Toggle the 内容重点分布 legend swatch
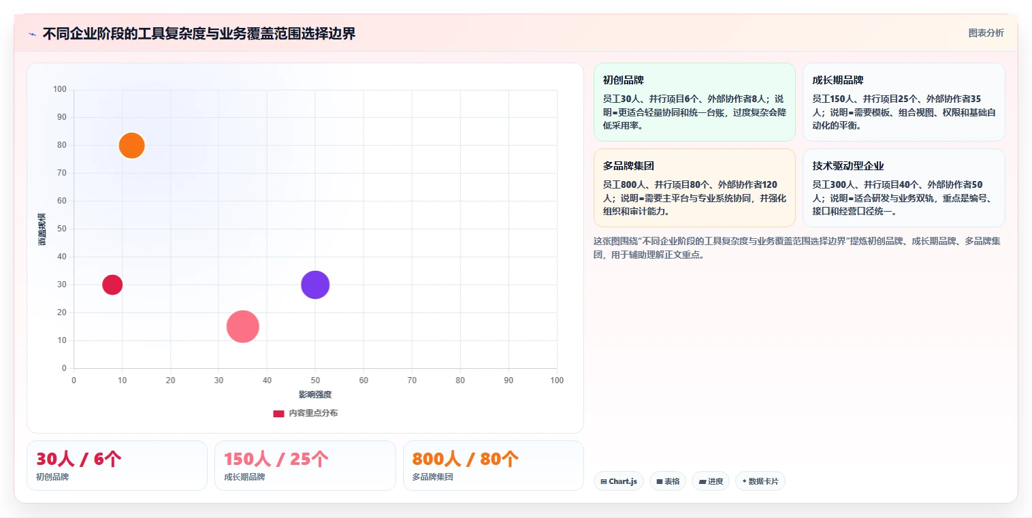 tap(278, 413)
